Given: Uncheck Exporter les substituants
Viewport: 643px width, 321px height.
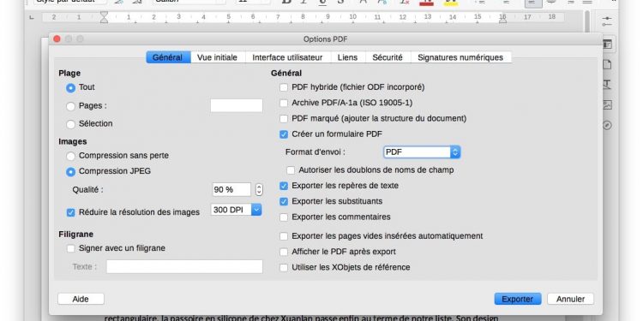Looking at the screenshot, I should [284, 201].
